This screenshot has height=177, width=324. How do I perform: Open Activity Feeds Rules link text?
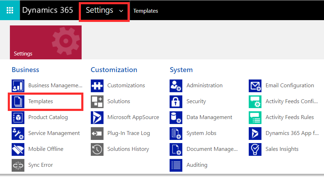pos(289,117)
